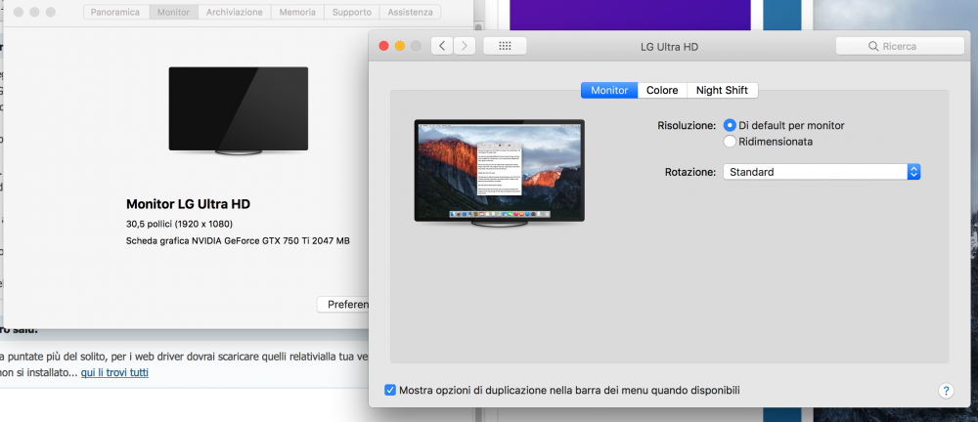Select Monitor tab in system info window

pos(173,12)
